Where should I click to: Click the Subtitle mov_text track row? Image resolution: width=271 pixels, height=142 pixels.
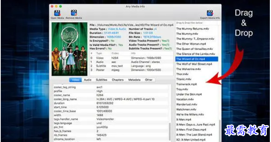[x=132, y=66]
